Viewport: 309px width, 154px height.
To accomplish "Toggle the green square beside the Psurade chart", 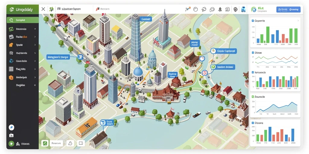I will coord(253,97).
